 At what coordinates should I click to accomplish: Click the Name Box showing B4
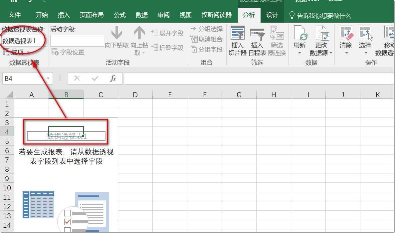[x=24, y=79]
